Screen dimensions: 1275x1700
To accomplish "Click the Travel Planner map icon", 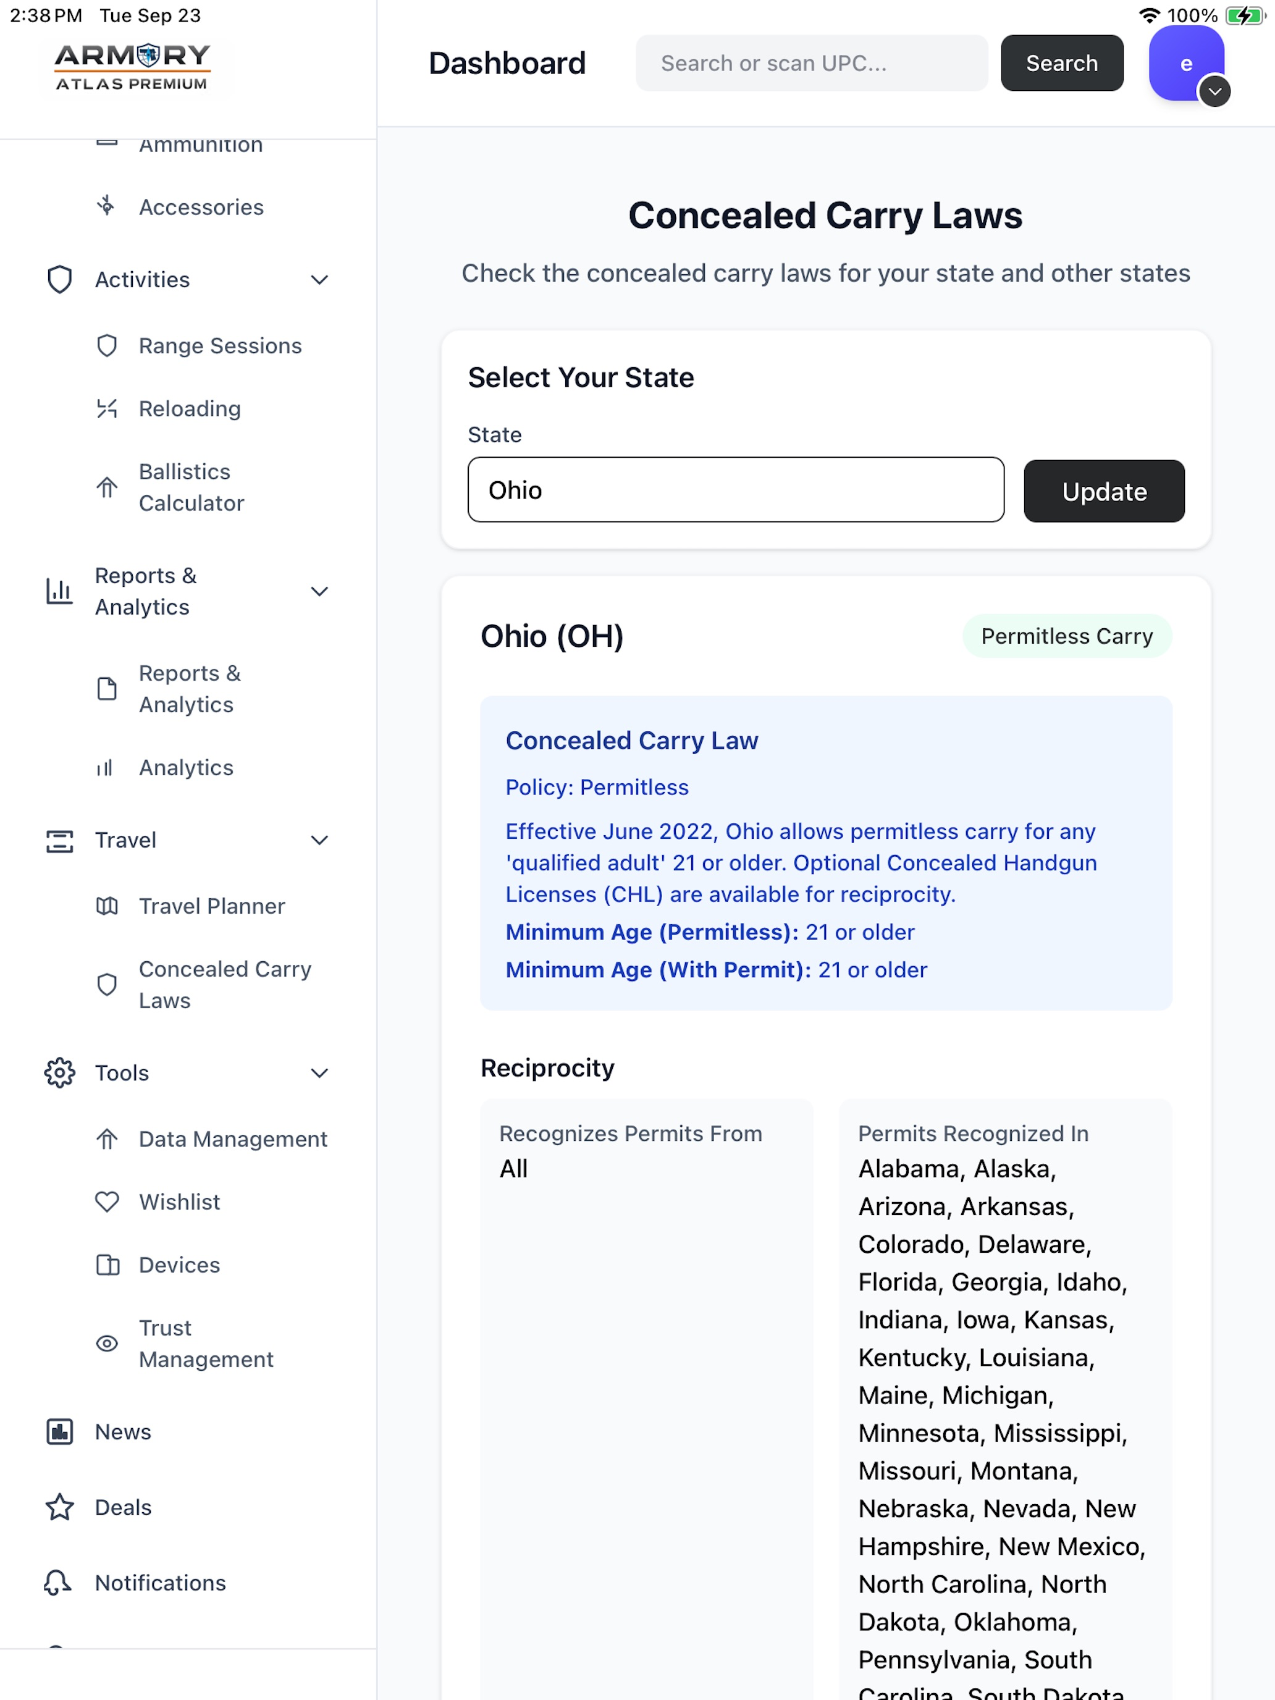I will [x=107, y=906].
